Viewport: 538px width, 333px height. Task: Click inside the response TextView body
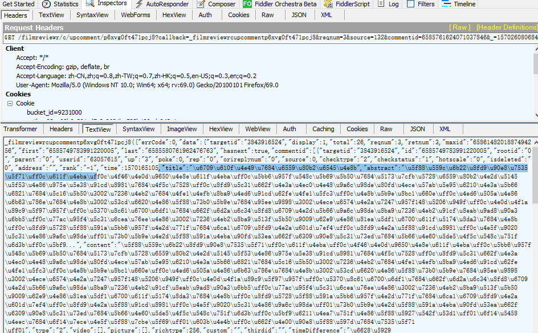pos(268,235)
